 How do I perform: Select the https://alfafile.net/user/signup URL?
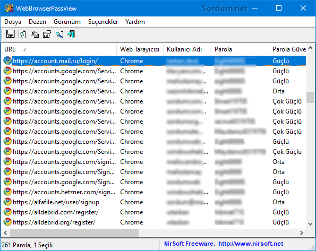(x=56, y=202)
